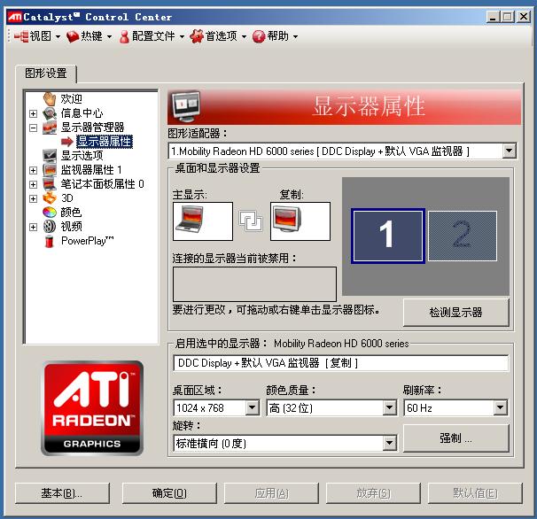Click the 视图 red toolbar icon

click(21, 36)
